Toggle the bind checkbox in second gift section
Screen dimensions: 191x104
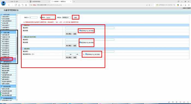(80, 42)
